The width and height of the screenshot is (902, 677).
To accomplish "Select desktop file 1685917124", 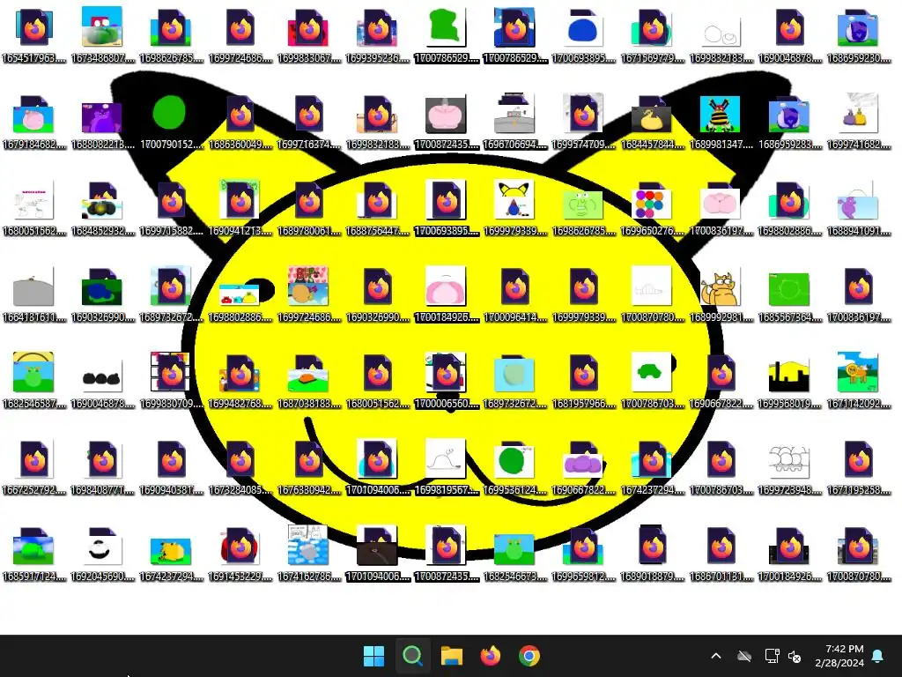I will pyautogui.click(x=34, y=553).
